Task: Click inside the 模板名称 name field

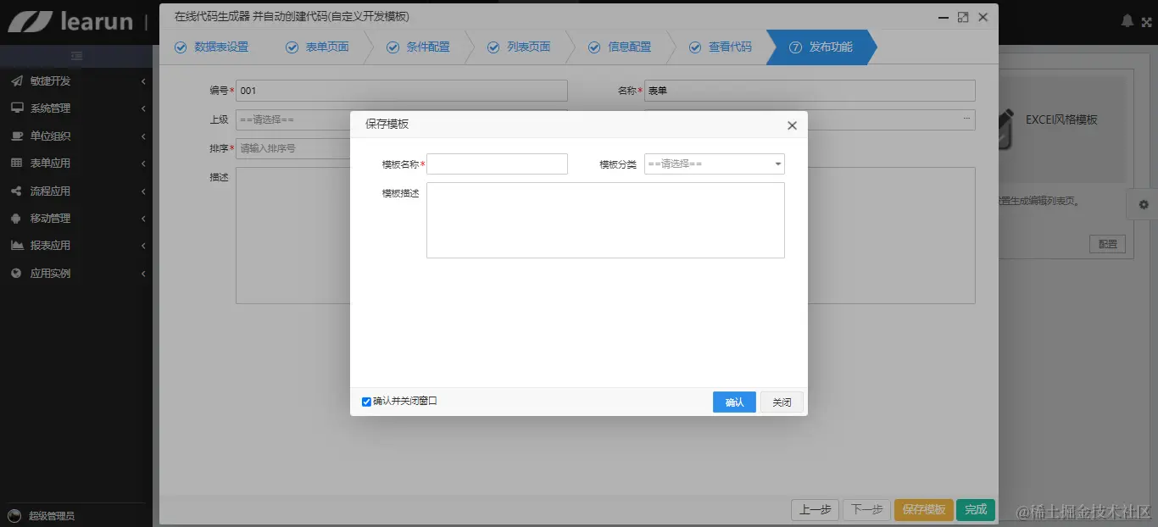Action: 496,164
